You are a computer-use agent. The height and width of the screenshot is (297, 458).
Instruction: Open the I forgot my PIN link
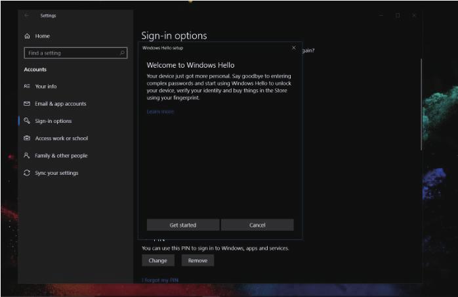[x=160, y=280]
